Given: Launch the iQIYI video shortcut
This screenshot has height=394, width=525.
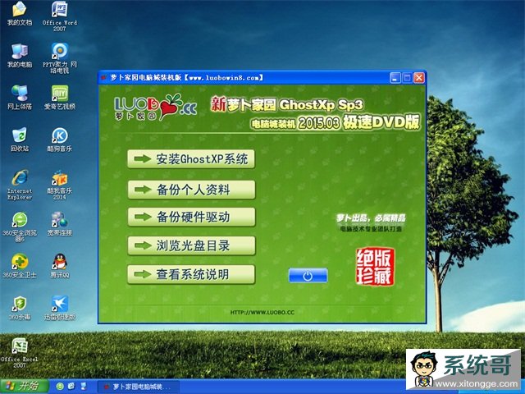Looking at the screenshot, I should (x=60, y=98).
